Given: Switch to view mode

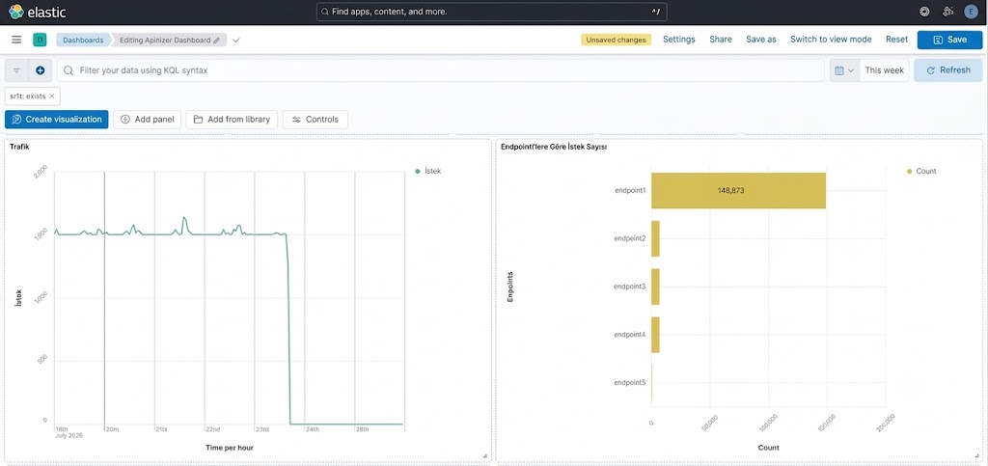Looking at the screenshot, I should coord(831,39).
